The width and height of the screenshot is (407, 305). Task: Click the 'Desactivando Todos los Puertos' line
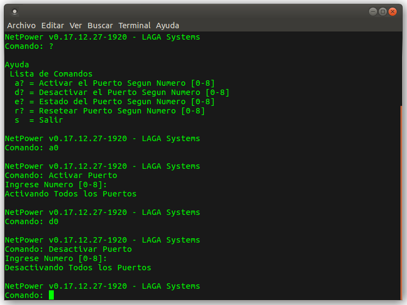[78, 268]
